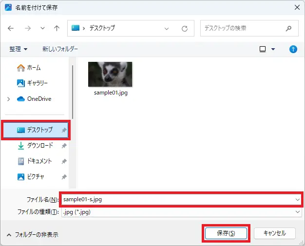Open ギャラリー in the sidebar
Screen dimensions: 305x246
[x=37, y=83]
